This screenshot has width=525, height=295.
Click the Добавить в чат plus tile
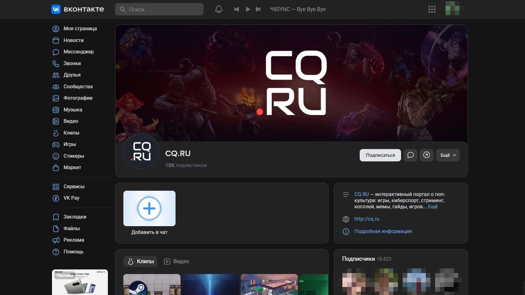click(149, 209)
